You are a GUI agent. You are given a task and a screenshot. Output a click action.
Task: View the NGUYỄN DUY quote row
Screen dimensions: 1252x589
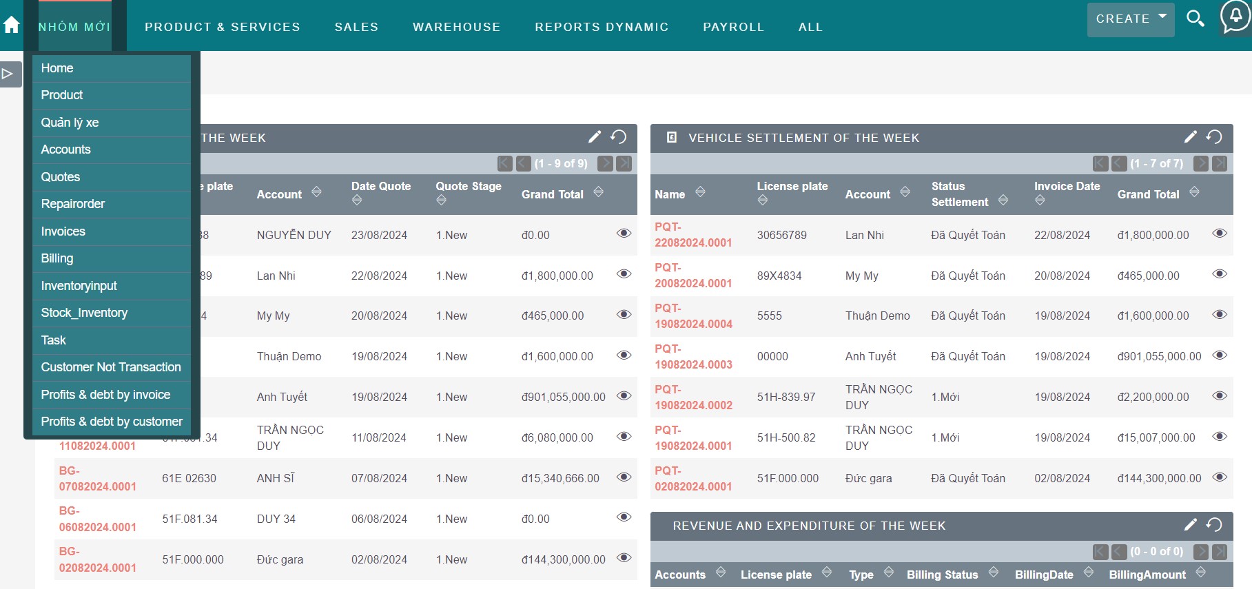tap(624, 234)
